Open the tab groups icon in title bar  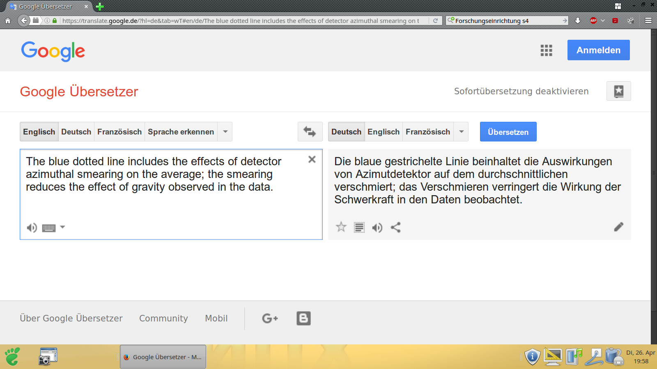click(618, 6)
